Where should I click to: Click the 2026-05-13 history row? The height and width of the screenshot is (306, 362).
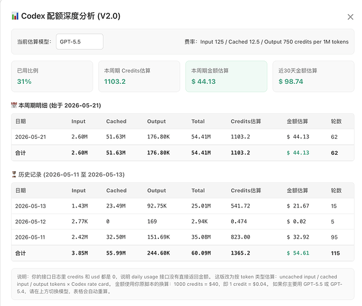click(183, 206)
